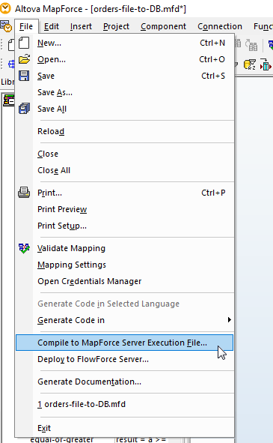Screen dimensions: 273x443
Task: Expand the Generate Code in submenu arrow
Action: click(x=230, y=320)
